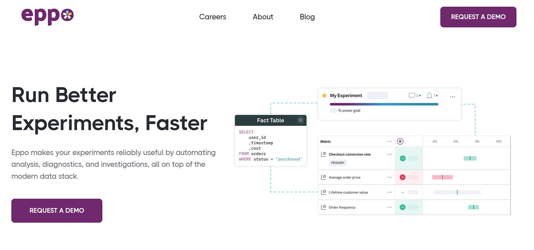Image resolution: width=534 pixels, height=250 pixels.
Task: Click the experiment progress gradient bar
Action: point(384,104)
